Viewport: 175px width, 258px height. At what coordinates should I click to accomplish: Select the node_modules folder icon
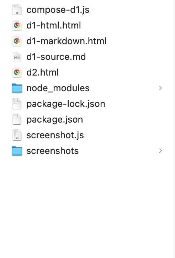click(17, 88)
